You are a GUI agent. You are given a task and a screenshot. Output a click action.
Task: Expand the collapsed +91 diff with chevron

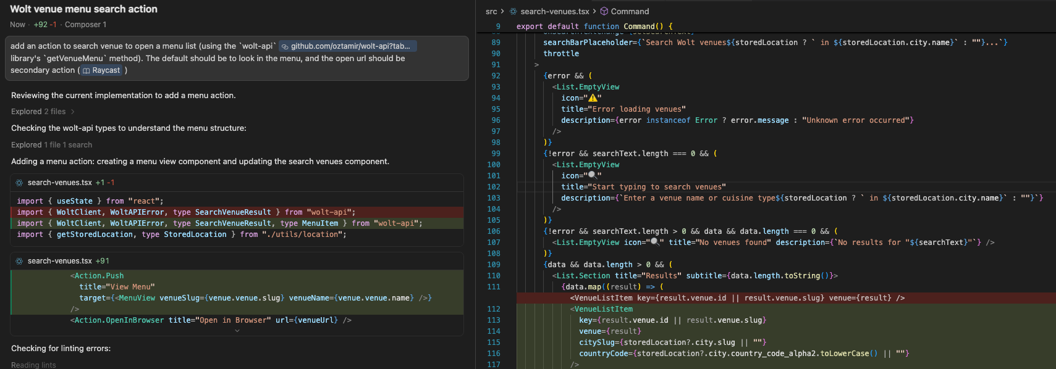pos(237,331)
